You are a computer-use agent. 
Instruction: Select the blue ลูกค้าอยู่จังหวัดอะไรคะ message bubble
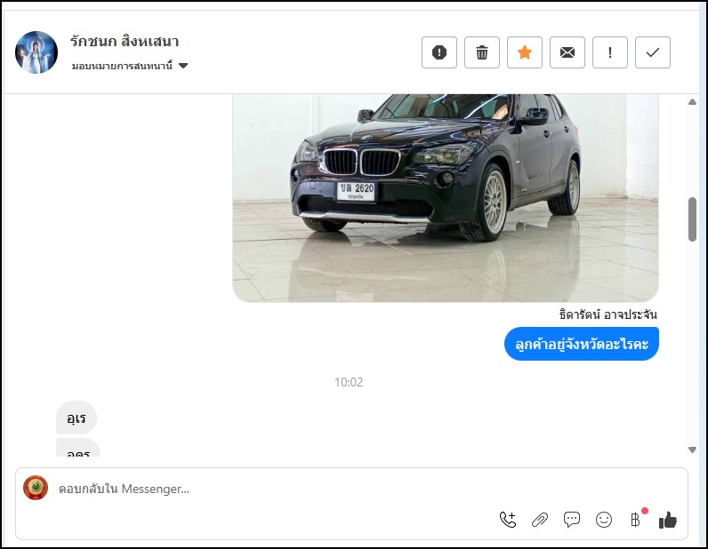[581, 344]
